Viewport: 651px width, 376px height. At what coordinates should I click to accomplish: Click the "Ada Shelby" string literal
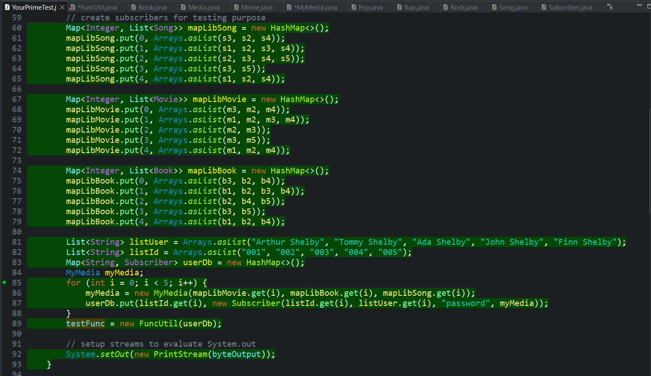pos(441,242)
